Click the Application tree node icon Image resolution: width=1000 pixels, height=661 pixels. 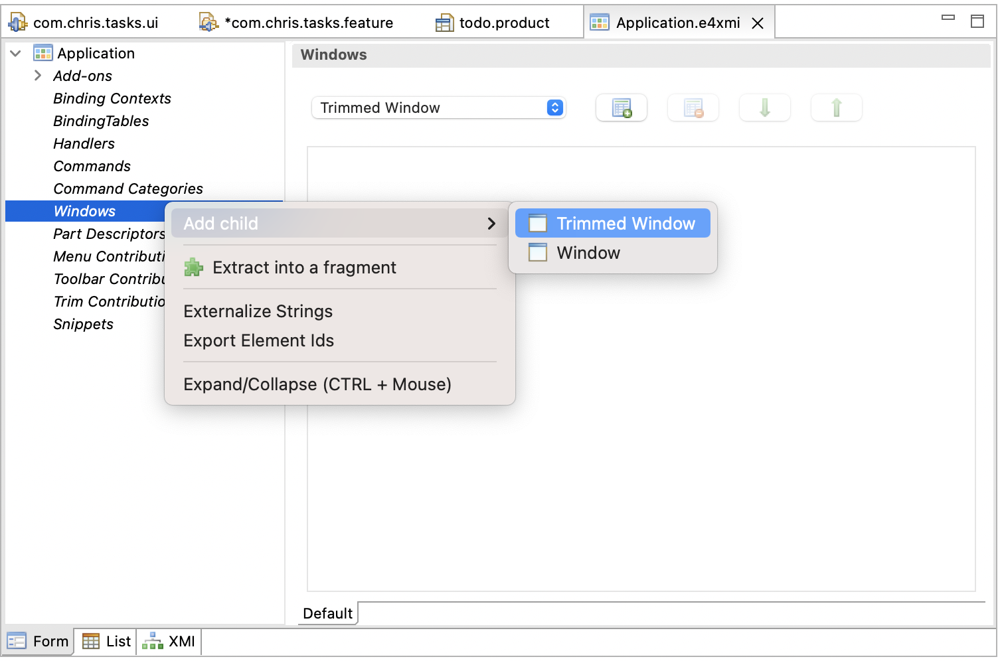(x=43, y=53)
